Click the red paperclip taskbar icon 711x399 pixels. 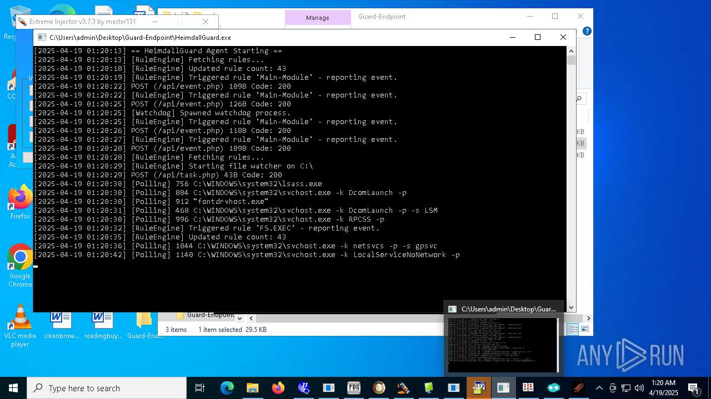pyautogui.click(x=579, y=388)
